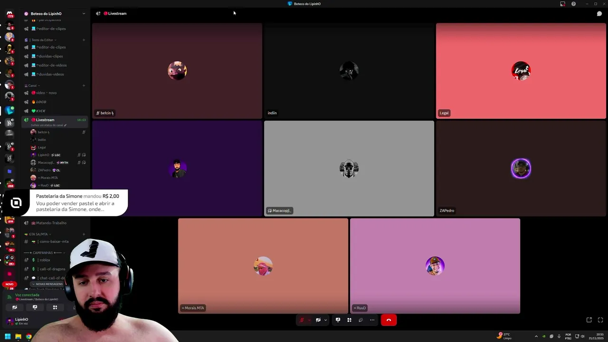Viewport: 608px width, 342px height.
Task: Focus RuuD video tile
Action: [x=435, y=266]
